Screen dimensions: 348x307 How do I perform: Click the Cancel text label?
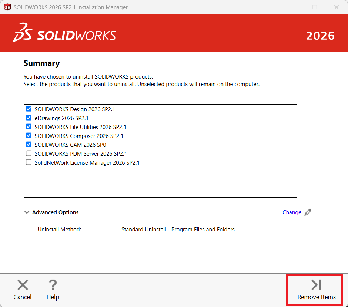[23, 297]
